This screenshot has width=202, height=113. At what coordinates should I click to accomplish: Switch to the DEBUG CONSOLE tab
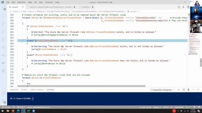(37, 90)
